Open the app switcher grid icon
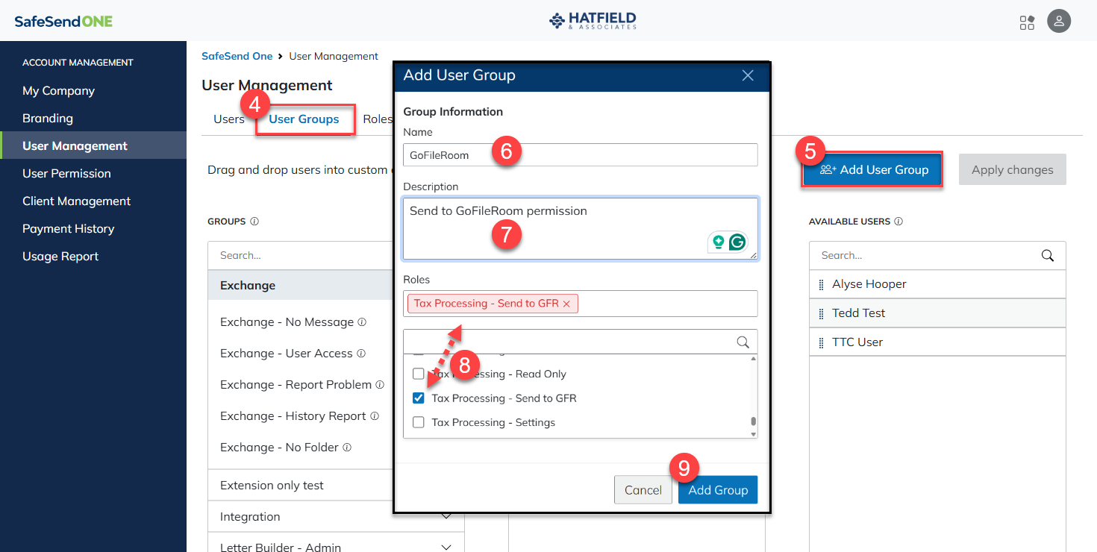 [x=1027, y=22]
